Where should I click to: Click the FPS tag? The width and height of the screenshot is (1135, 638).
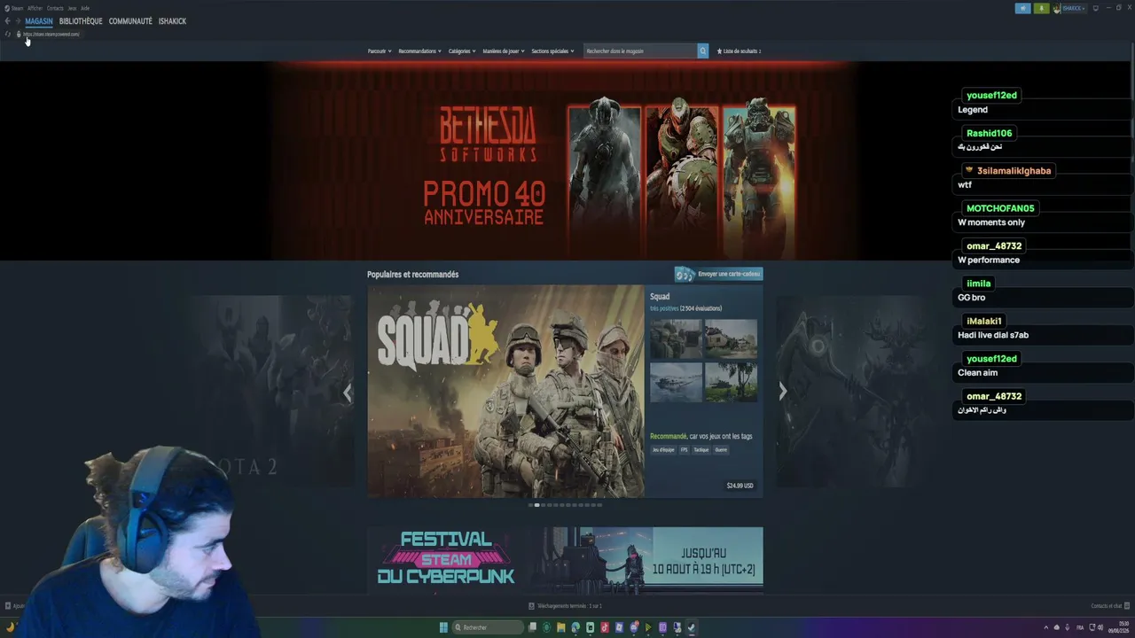pos(684,450)
